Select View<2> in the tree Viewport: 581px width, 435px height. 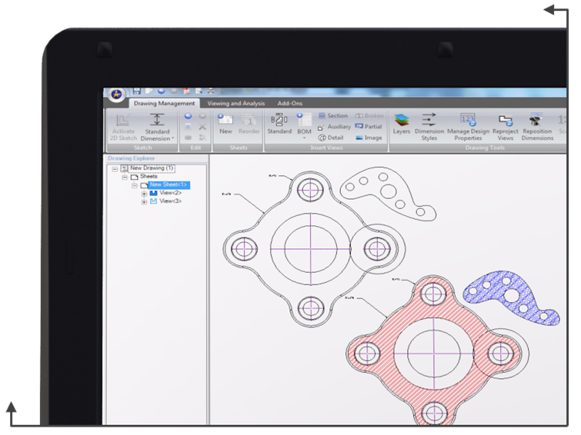(170, 193)
